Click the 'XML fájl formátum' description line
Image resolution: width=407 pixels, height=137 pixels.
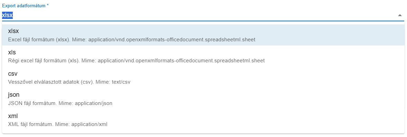(58, 124)
